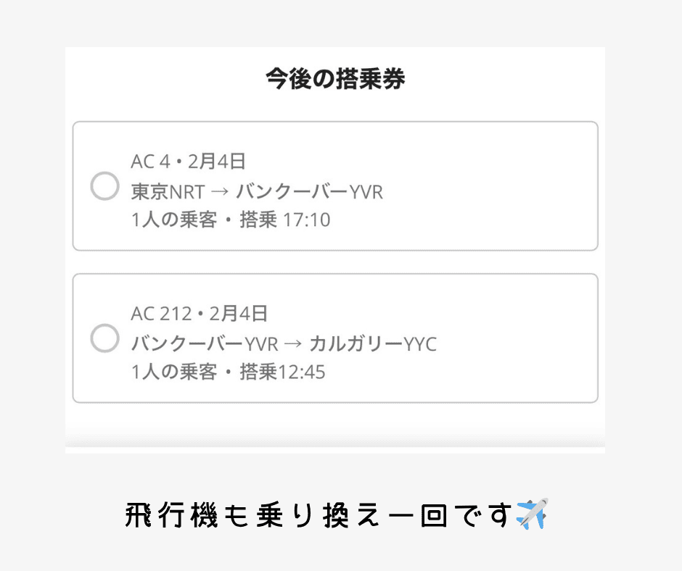Click the AC 4 • 2月4日 flight label
This screenshot has height=571, width=682.
pyautogui.click(x=189, y=162)
